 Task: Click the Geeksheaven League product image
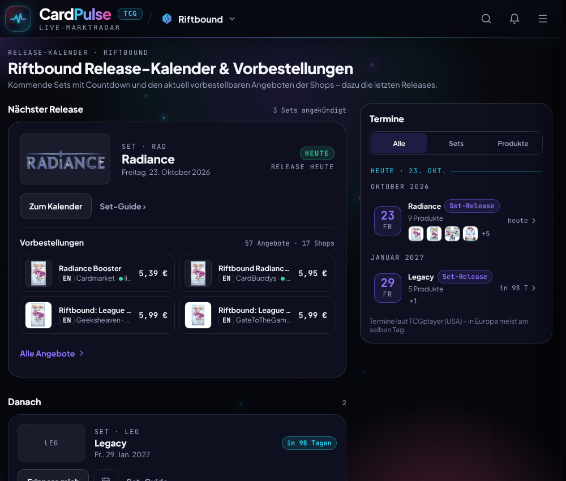[x=38, y=315]
